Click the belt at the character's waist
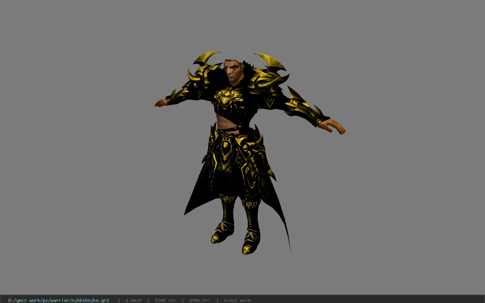Image resolution: width=485 pixels, height=303 pixels. tap(228, 130)
